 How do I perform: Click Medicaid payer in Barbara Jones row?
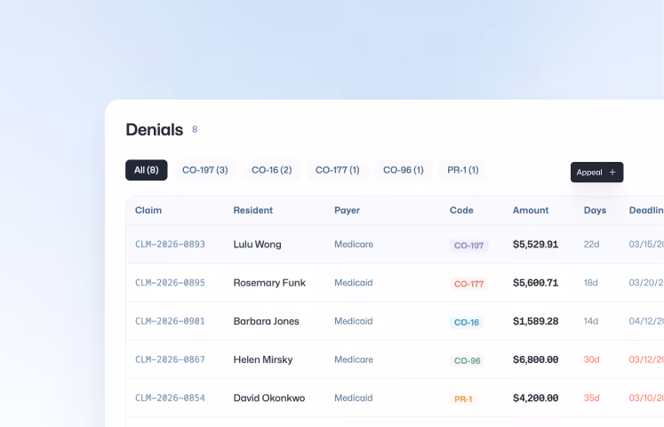pos(353,321)
